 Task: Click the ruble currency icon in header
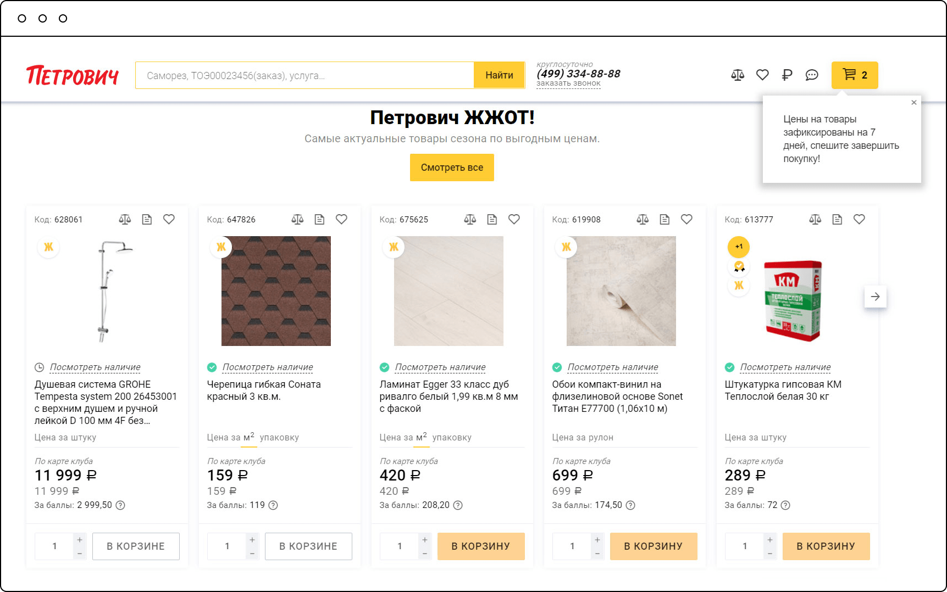[x=787, y=75]
